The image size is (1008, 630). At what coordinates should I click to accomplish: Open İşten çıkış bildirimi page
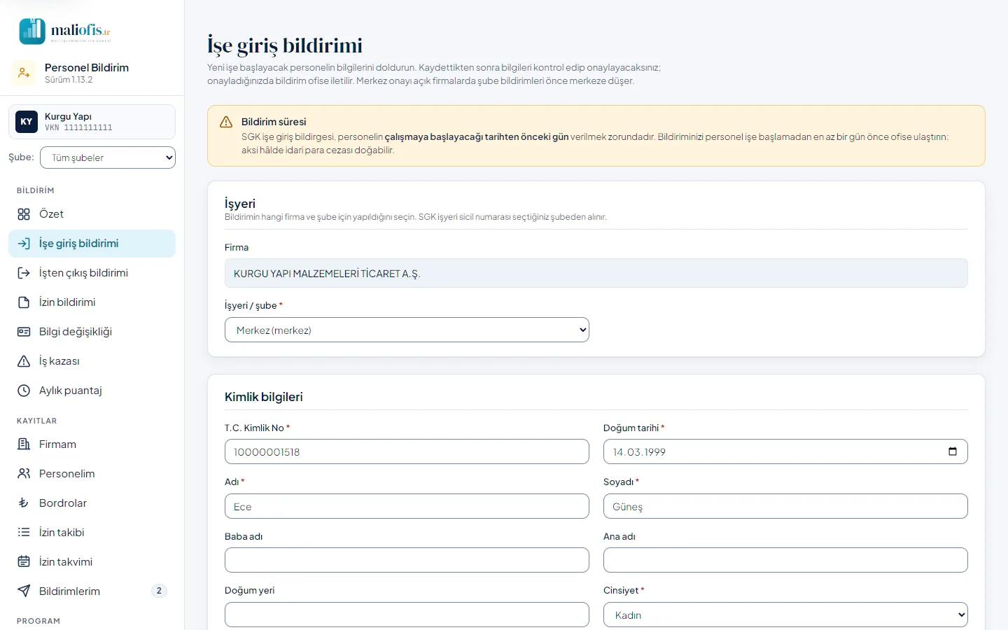pyautogui.click(x=92, y=273)
